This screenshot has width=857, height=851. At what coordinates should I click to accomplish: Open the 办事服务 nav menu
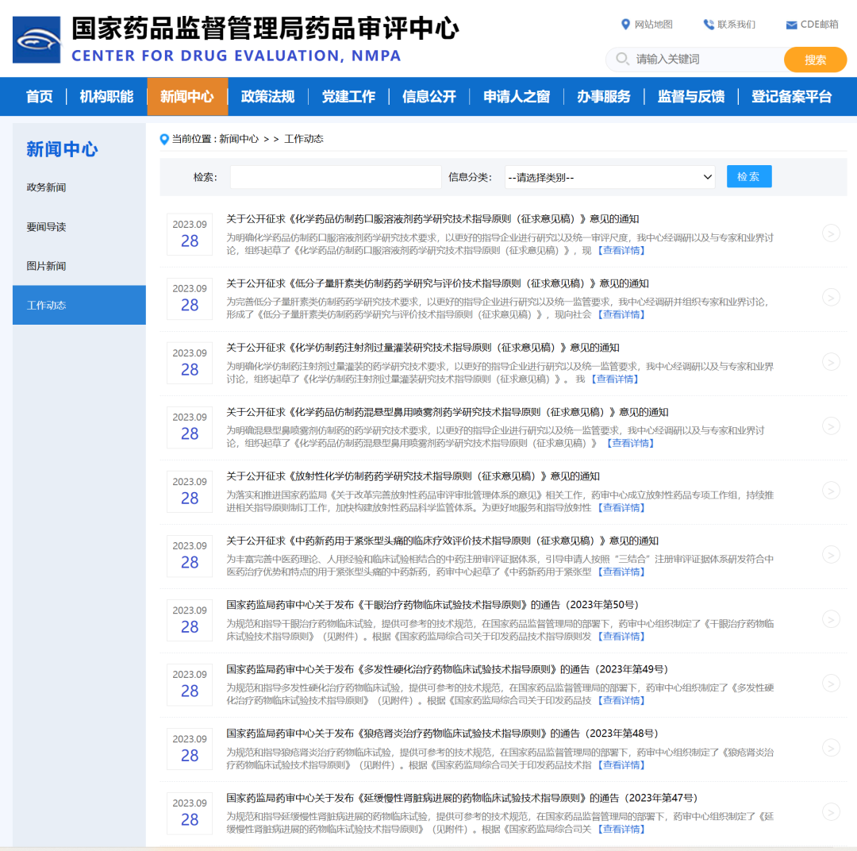pos(603,97)
